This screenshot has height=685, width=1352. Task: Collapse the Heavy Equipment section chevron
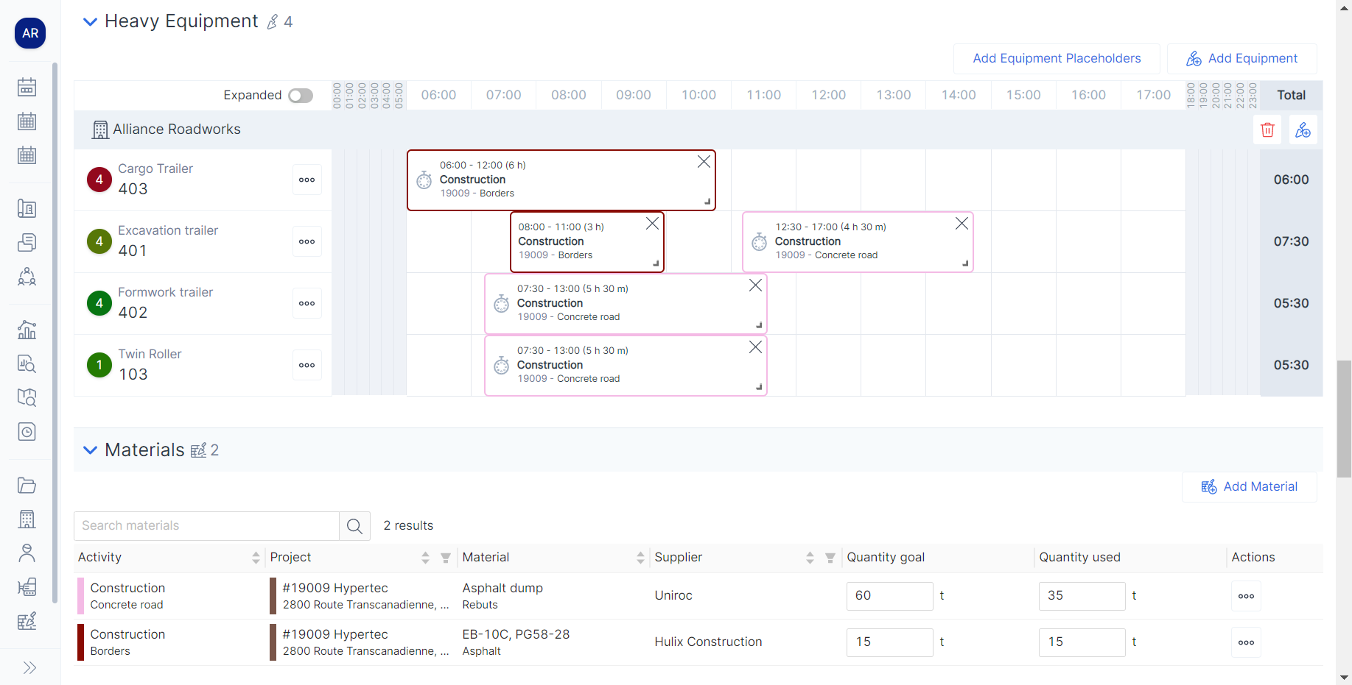click(90, 21)
